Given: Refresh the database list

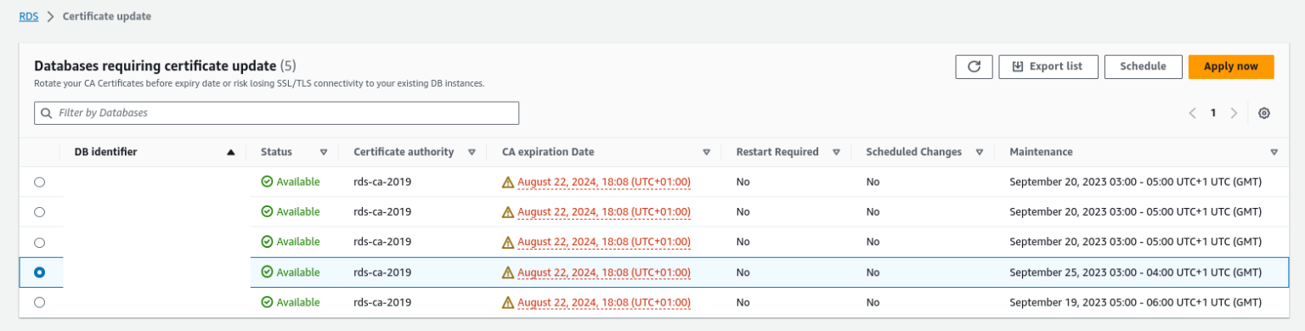Looking at the screenshot, I should pyautogui.click(x=974, y=67).
